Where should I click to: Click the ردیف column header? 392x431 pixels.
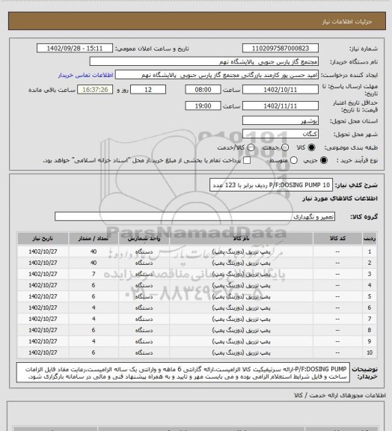coord(370,239)
